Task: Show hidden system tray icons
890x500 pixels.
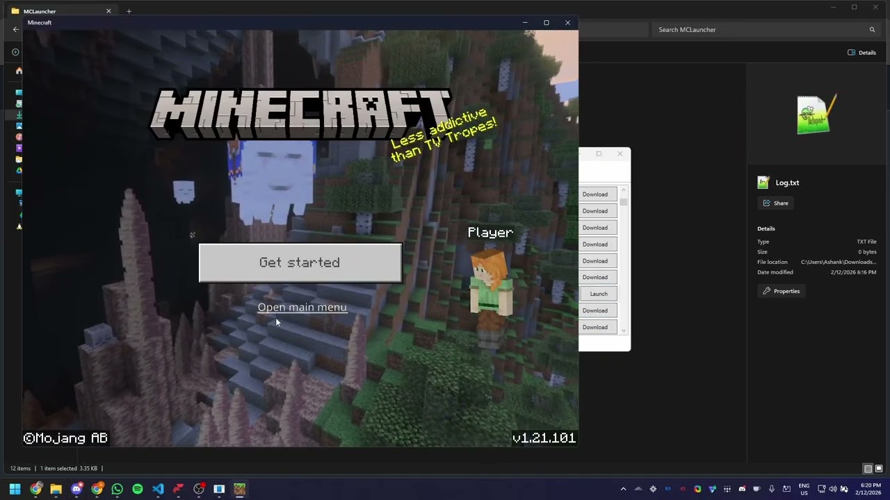Action: point(623,489)
